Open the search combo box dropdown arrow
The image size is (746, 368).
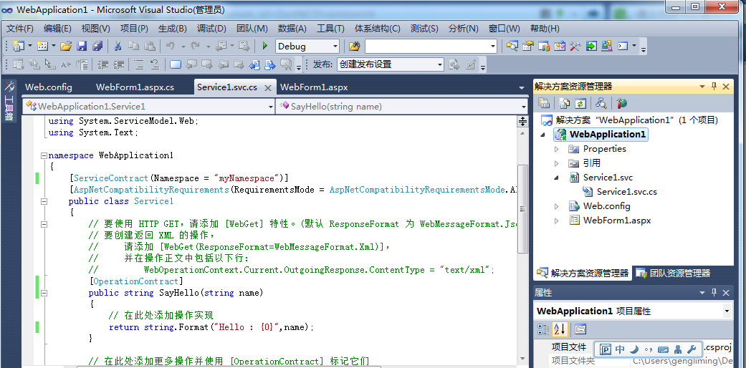point(493,46)
